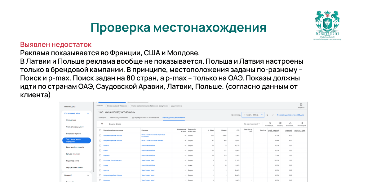Check the Алжир row checkbox
The width and height of the screenshot is (372, 195).
(100, 165)
